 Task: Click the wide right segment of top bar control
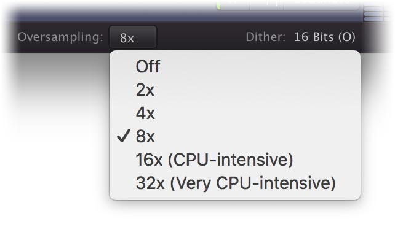321,5
